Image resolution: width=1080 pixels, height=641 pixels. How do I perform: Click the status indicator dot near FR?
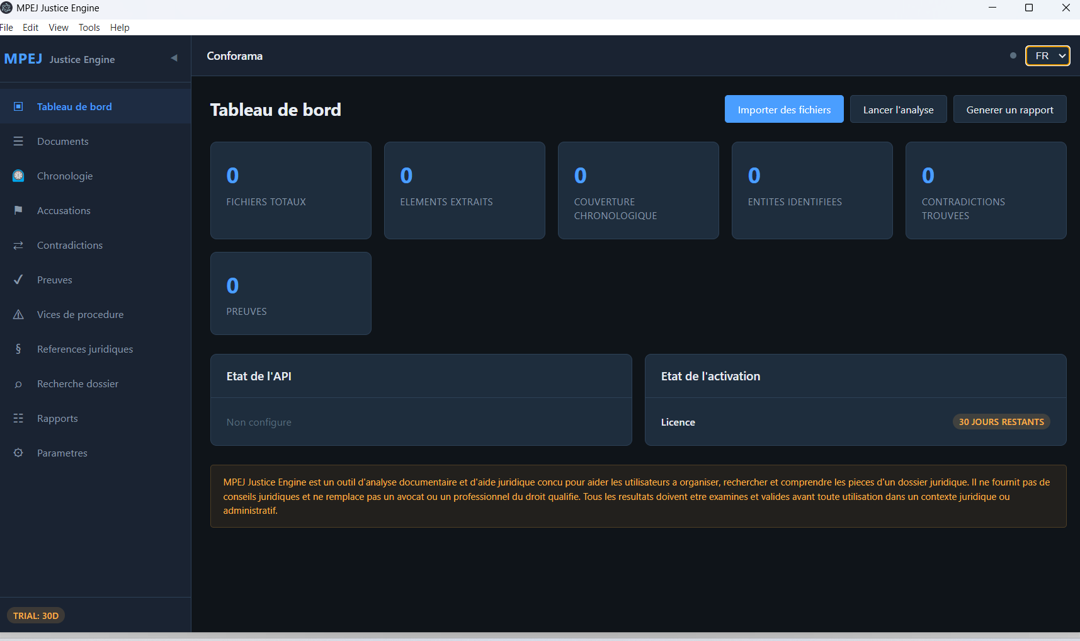1013,55
